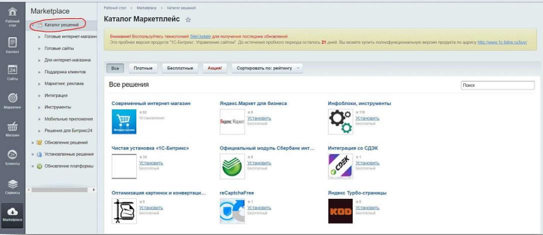The image size is (543, 235).
Task: Click the Поиск search field
Action: [497, 85]
